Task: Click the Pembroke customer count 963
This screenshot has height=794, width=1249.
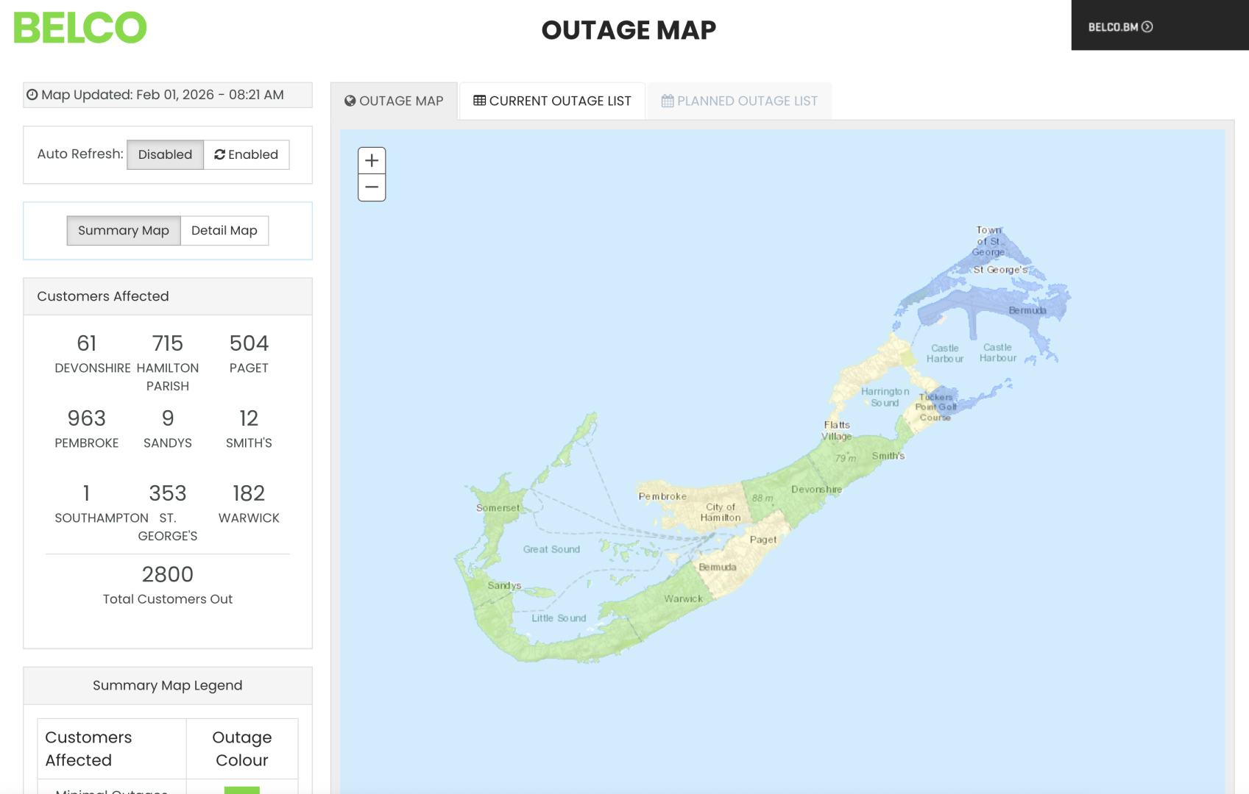Action: point(87,418)
